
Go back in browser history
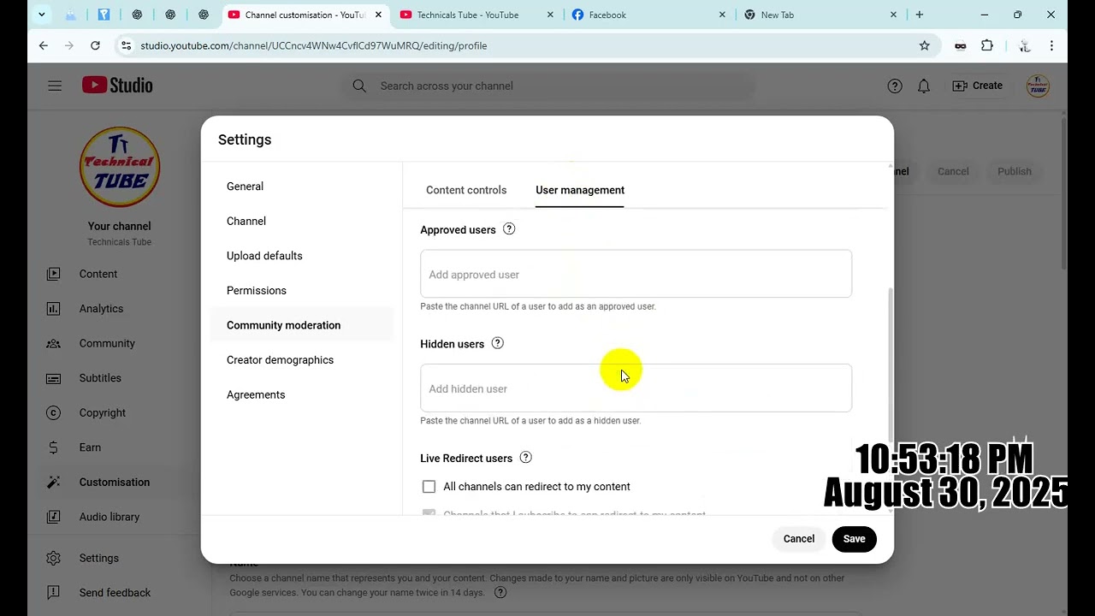(x=44, y=45)
